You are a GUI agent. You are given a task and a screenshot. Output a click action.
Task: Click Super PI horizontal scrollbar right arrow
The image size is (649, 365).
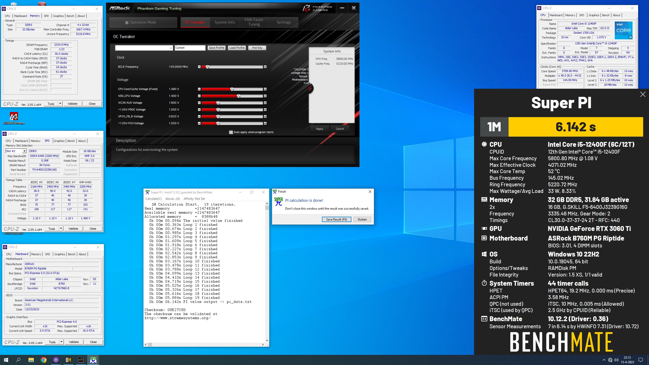point(263,345)
